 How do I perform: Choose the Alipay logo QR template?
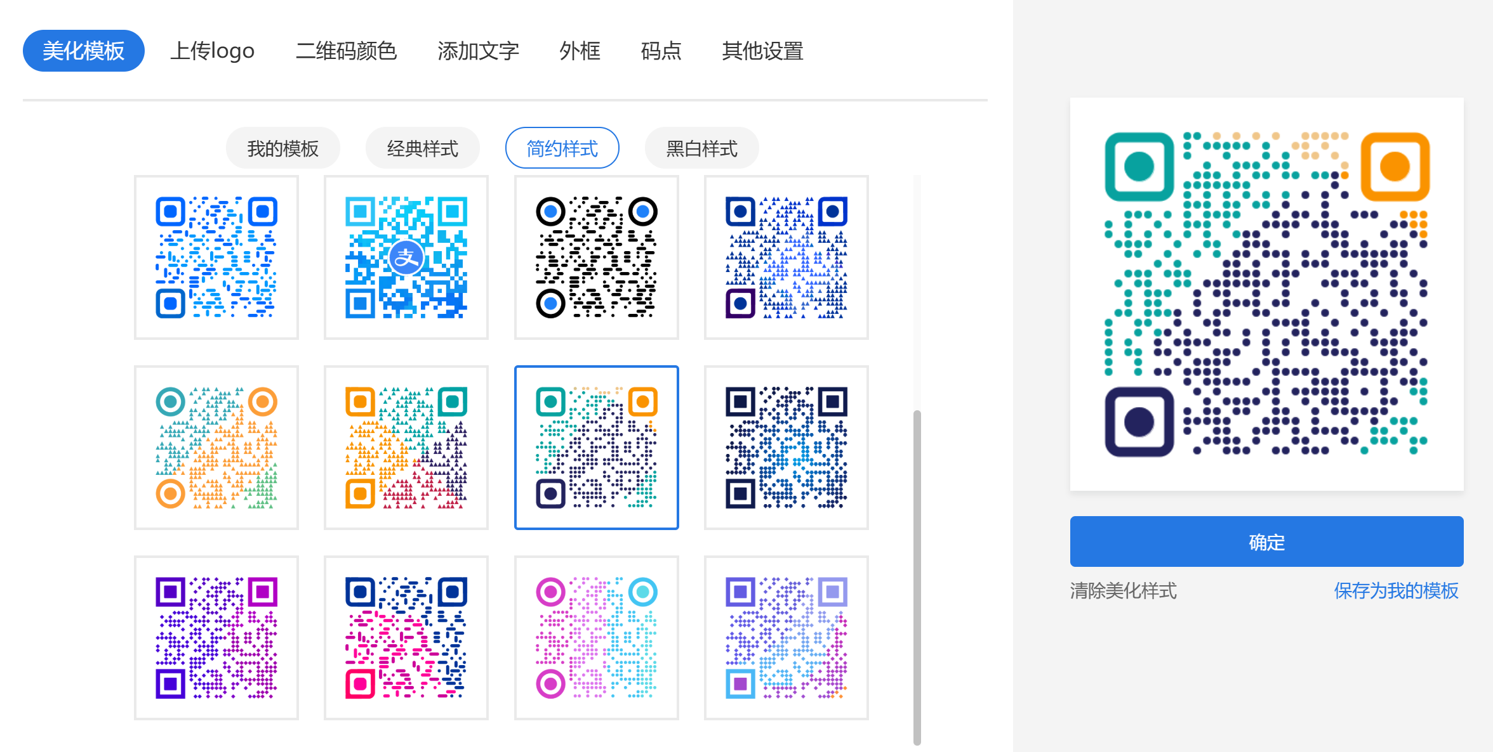[406, 257]
